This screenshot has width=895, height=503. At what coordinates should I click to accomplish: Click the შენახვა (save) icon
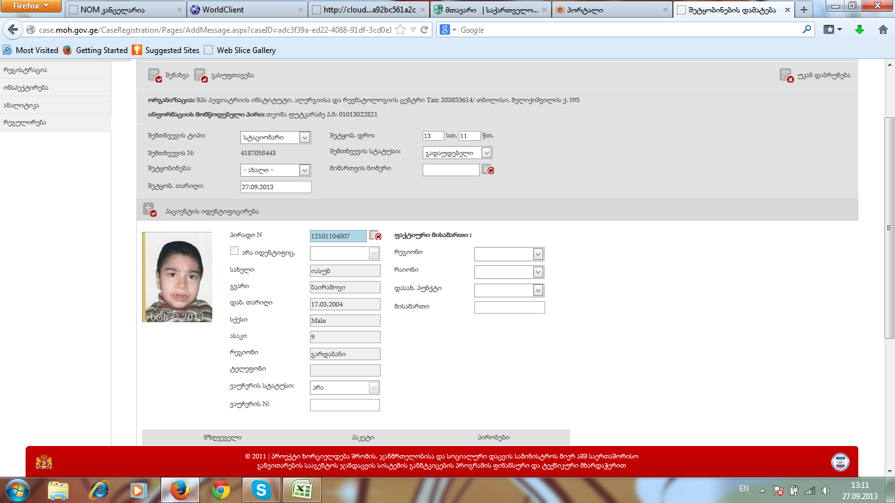tap(155, 75)
